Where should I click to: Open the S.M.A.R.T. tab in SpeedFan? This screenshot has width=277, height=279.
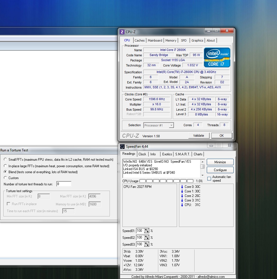(x=183, y=154)
